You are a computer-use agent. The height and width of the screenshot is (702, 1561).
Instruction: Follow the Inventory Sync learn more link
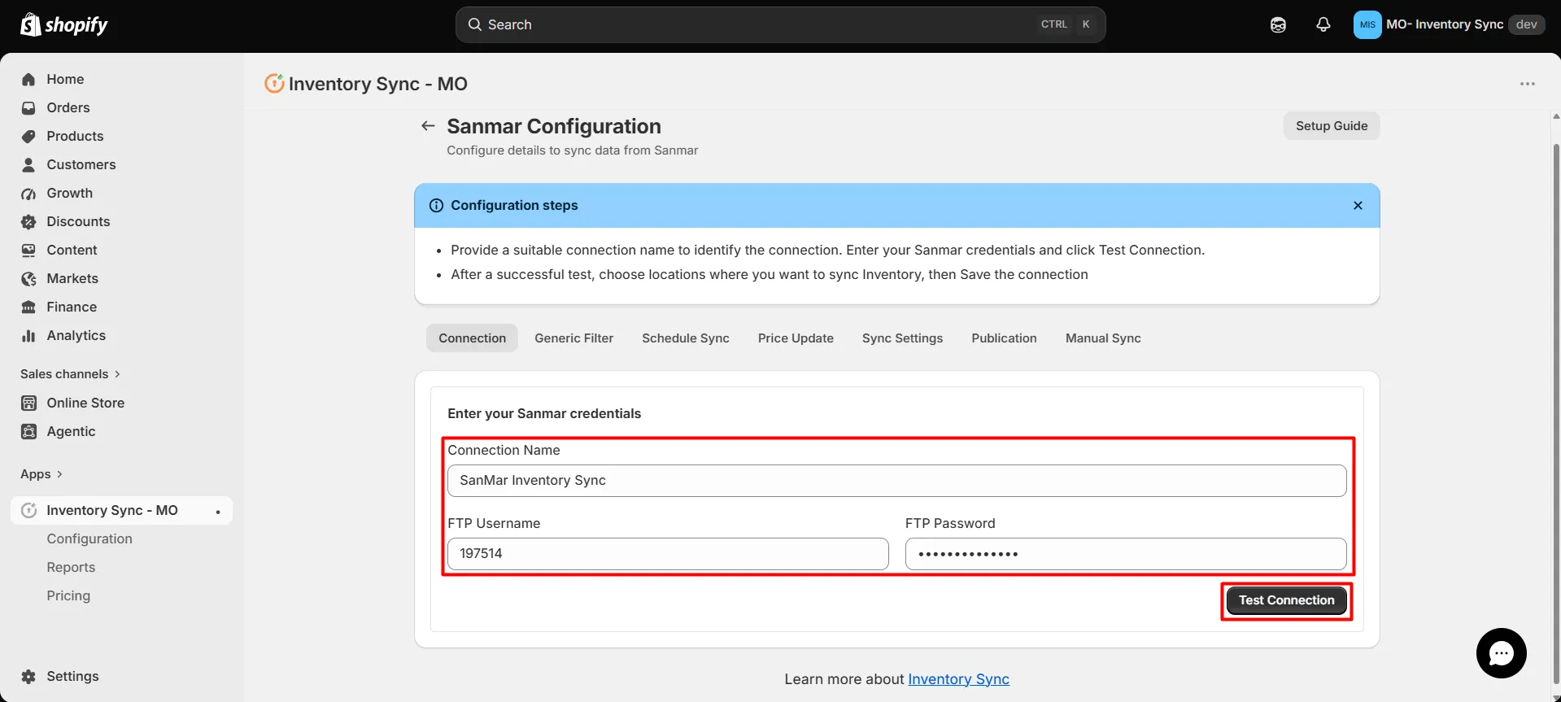958,679
